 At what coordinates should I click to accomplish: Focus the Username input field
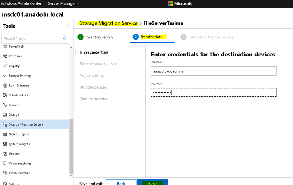point(214,71)
